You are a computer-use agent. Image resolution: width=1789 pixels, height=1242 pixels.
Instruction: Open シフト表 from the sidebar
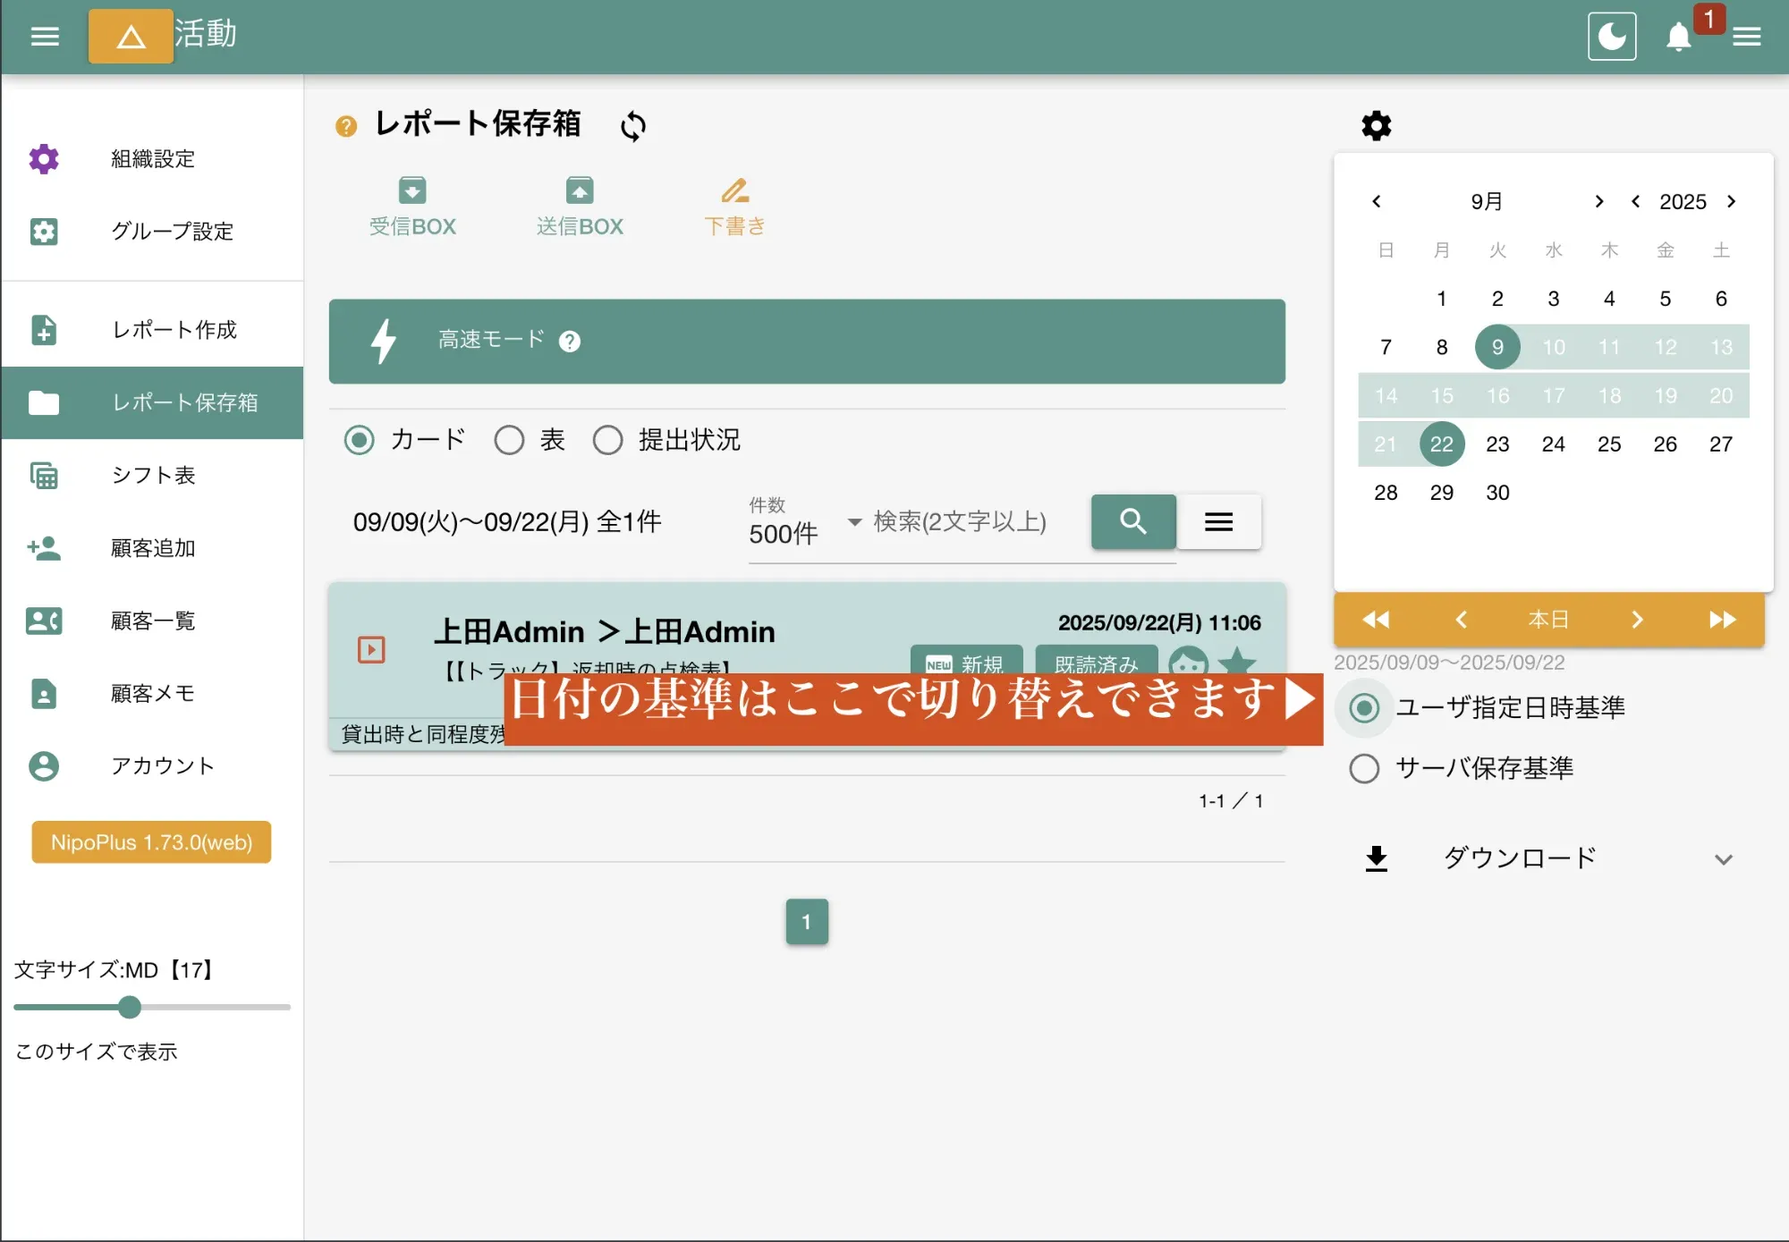[153, 476]
